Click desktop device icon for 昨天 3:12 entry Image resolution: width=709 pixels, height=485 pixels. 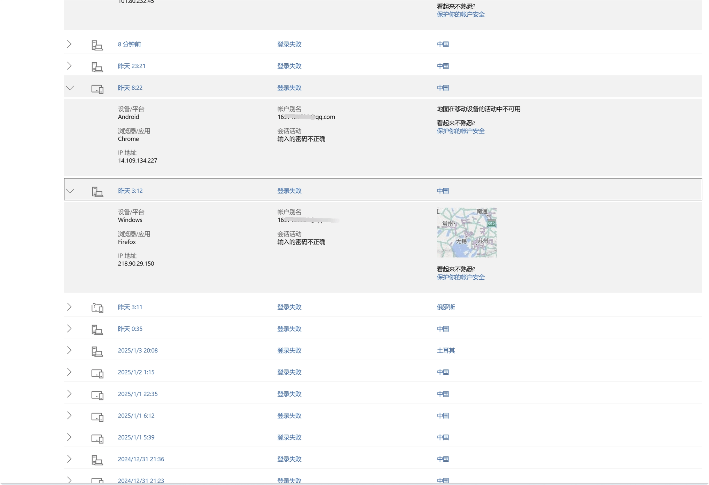97,191
